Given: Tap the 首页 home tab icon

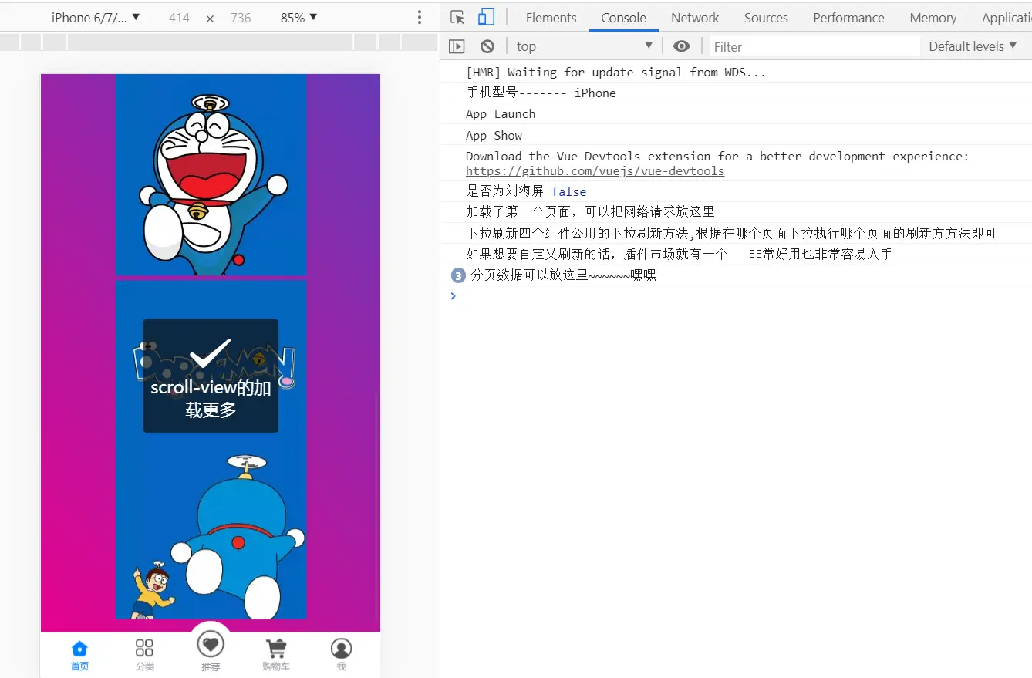Looking at the screenshot, I should pos(79,649).
